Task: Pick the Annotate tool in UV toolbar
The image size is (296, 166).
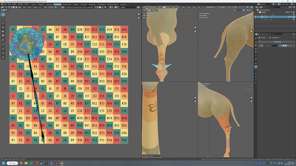Action: click(x=3, y=40)
